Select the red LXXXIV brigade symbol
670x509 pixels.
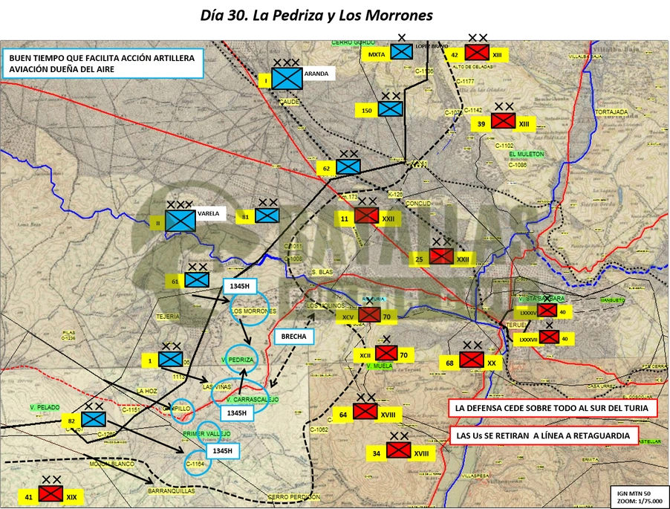click(547, 310)
